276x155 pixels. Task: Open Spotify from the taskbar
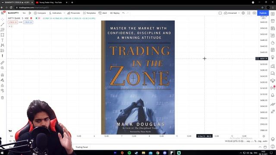pos(129,153)
